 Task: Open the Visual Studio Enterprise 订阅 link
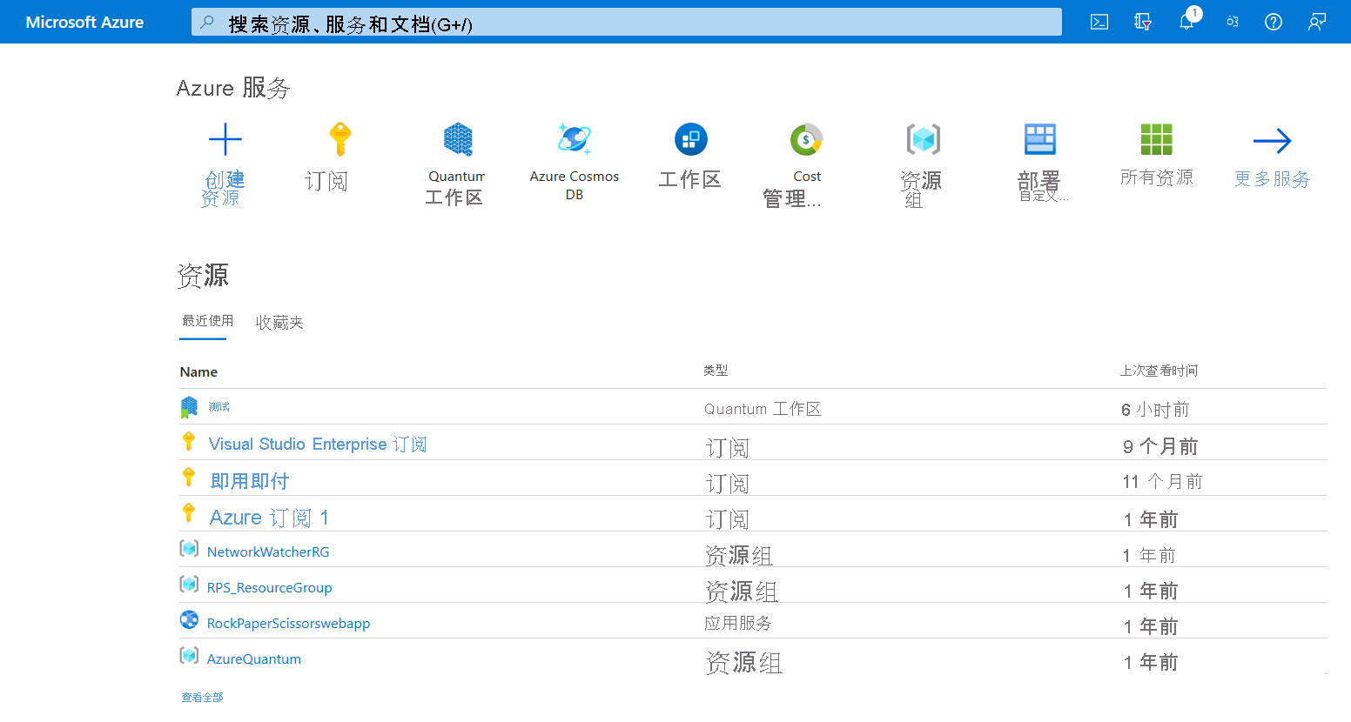[x=318, y=445]
